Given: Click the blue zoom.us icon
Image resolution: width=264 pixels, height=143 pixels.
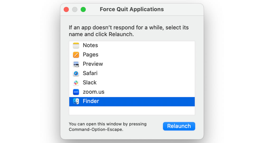Looking at the screenshot, I should pos(76,92).
